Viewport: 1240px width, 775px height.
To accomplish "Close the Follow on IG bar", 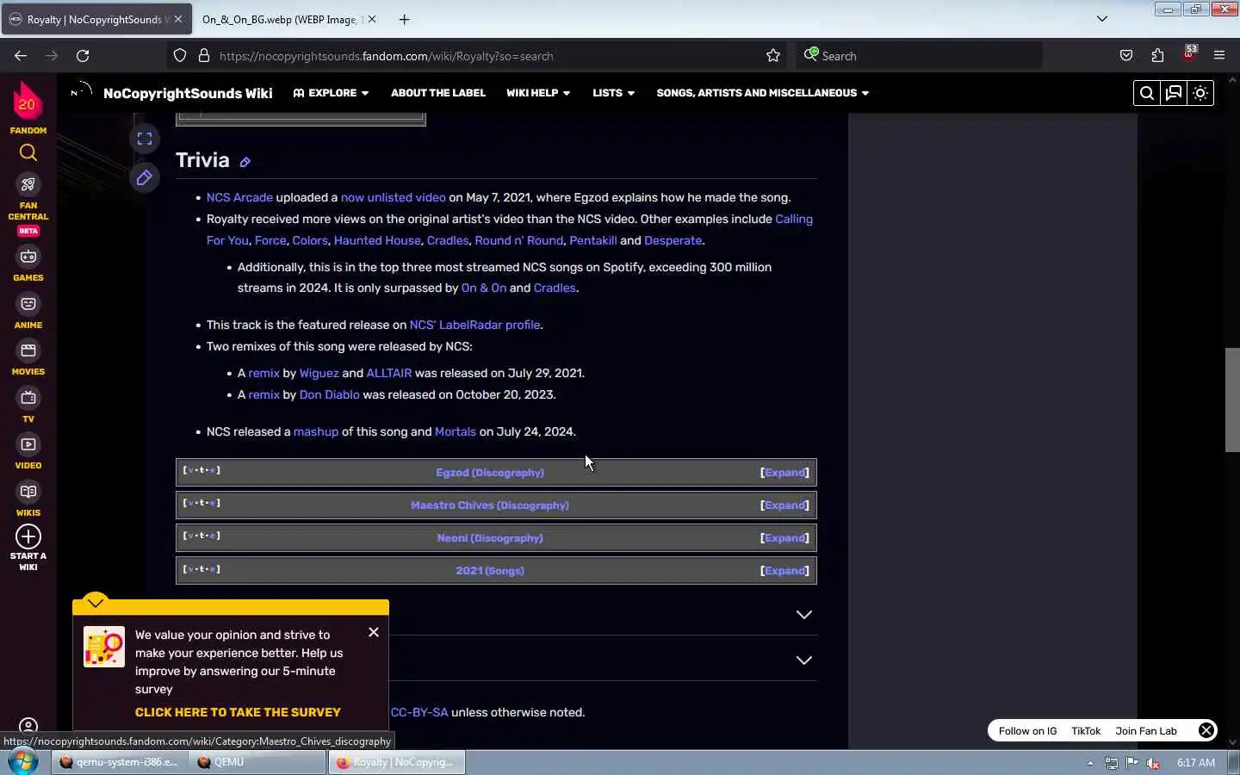I will [x=1206, y=731].
